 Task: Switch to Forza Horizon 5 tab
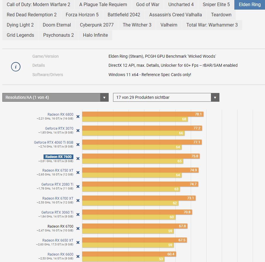(x=82, y=15)
